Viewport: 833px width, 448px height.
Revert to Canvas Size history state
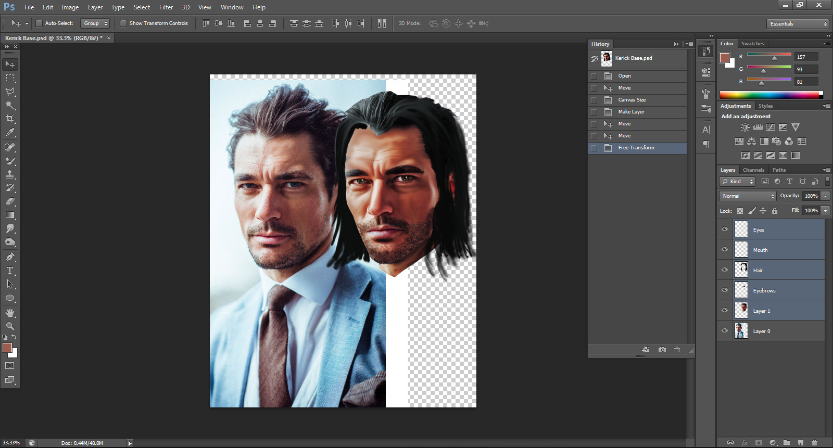click(637, 100)
